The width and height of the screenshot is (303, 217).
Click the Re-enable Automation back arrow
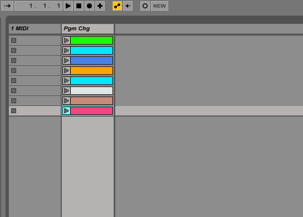pyautogui.click(x=128, y=6)
